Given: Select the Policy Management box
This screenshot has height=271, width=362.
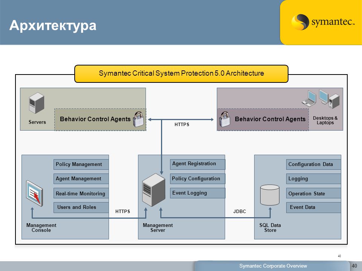Looking at the screenshot, I should 81,164.
